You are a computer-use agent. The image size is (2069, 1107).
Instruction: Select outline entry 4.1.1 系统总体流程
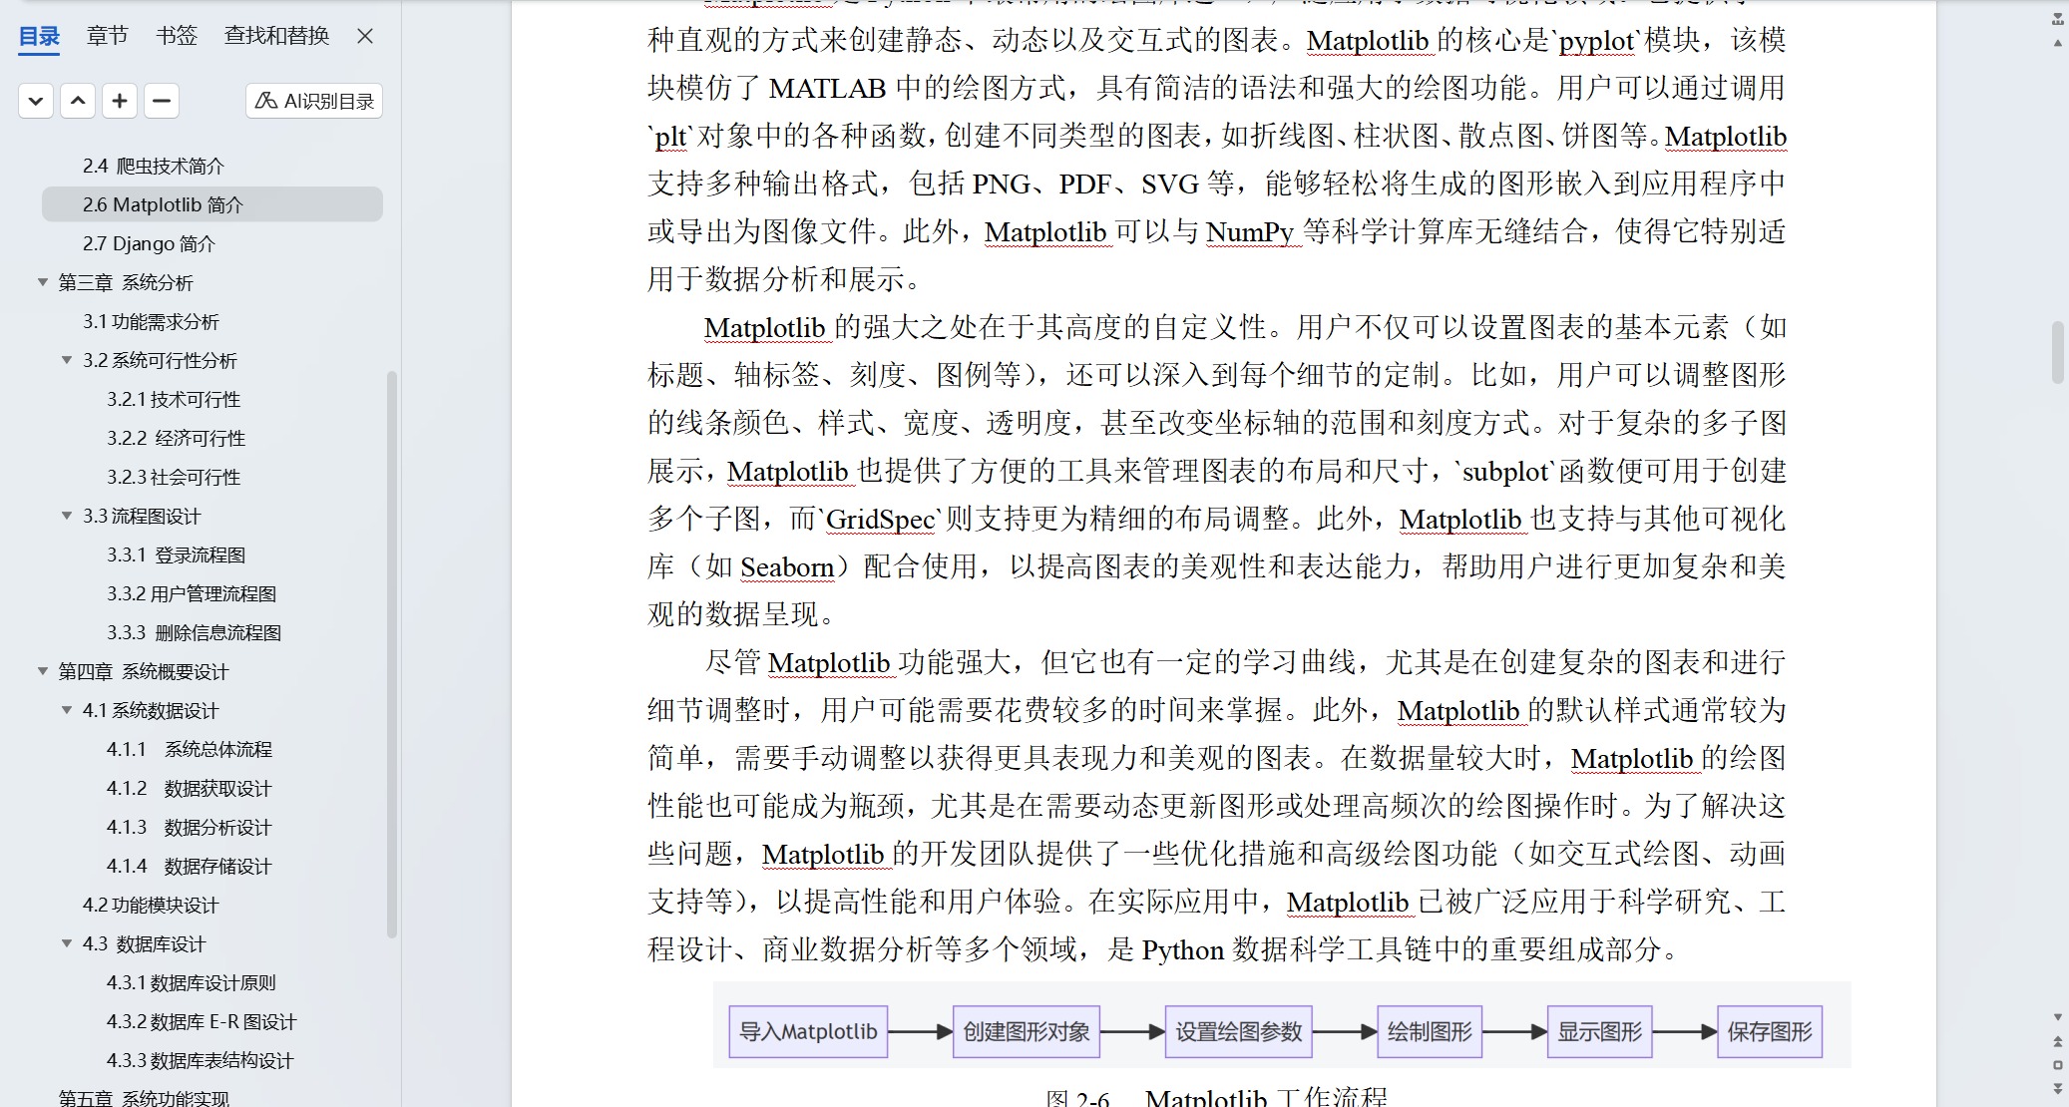[190, 749]
